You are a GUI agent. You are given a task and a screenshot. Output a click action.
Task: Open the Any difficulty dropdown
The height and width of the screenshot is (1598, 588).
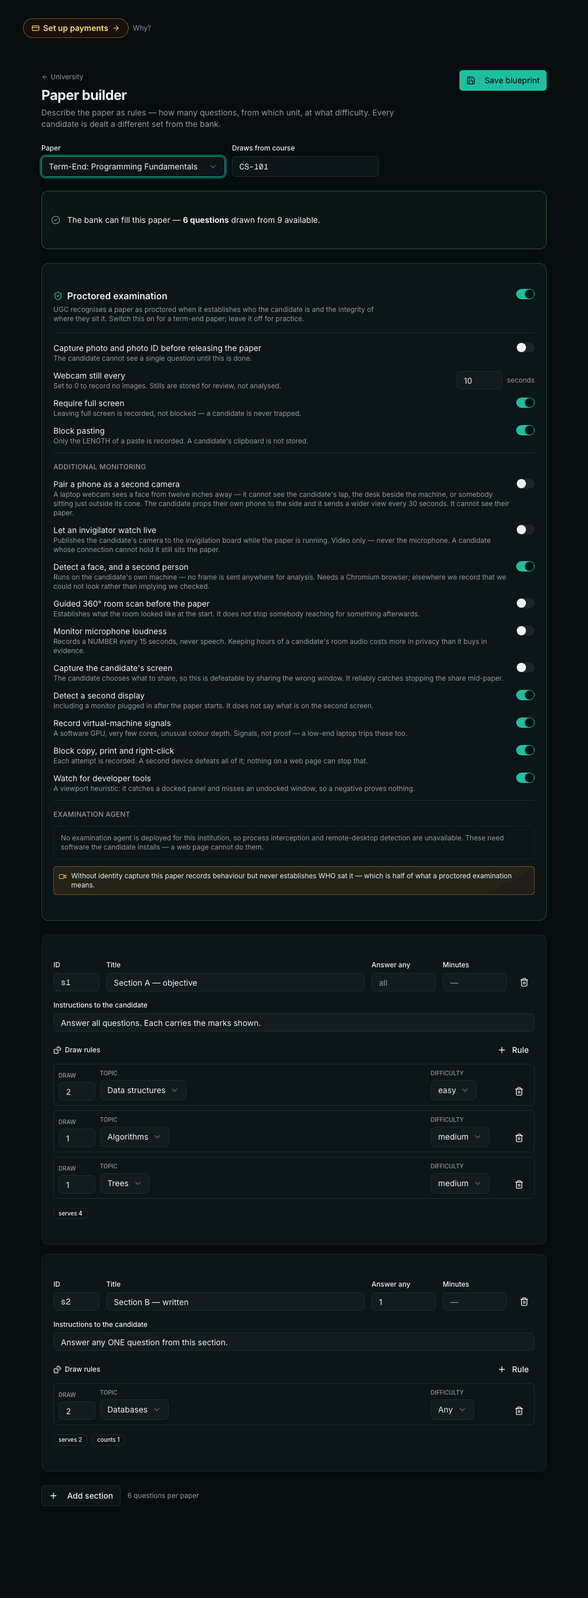point(452,1410)
